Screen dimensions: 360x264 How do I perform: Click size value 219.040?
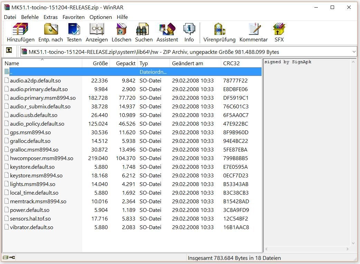pyautogui.click(x=98, y=158)
